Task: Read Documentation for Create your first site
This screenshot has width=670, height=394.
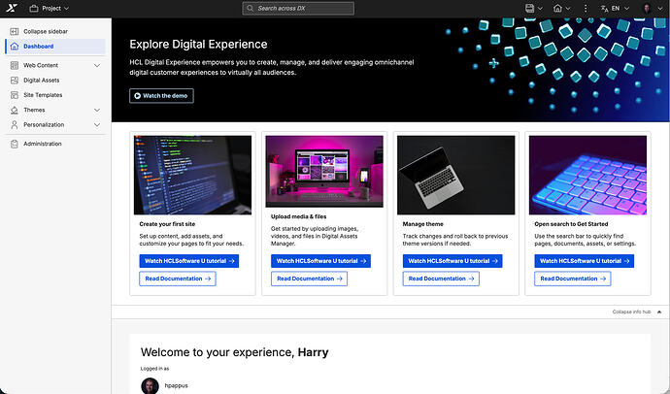Action: pos(178,279)
